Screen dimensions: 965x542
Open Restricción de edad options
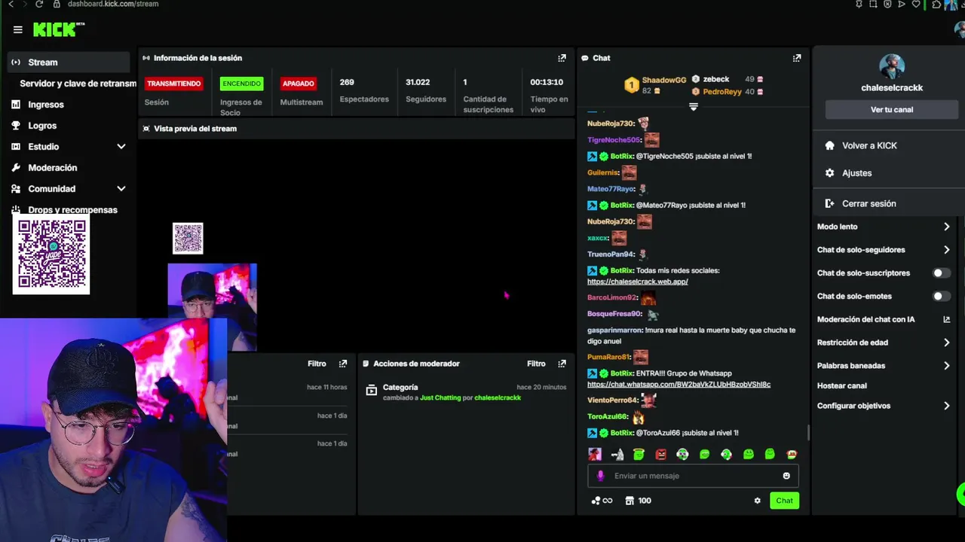pyautogui.click(x=884, y=343)
